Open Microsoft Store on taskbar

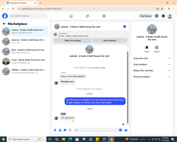point(77,139)
